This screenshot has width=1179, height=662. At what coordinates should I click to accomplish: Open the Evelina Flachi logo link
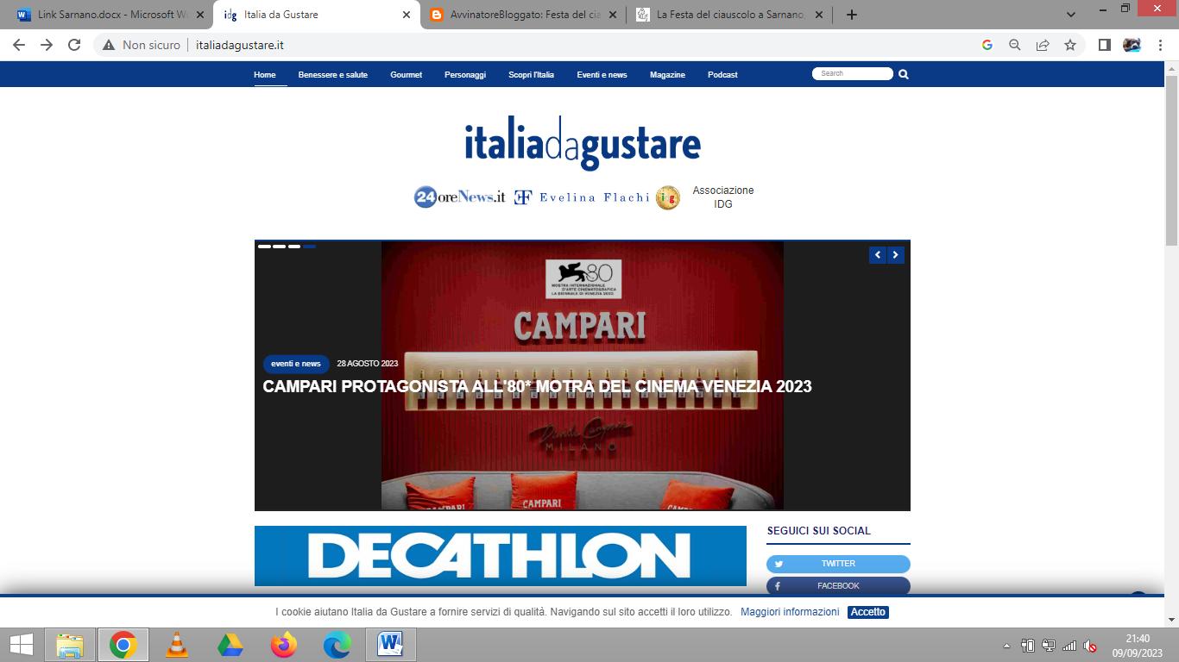point(582,197)
